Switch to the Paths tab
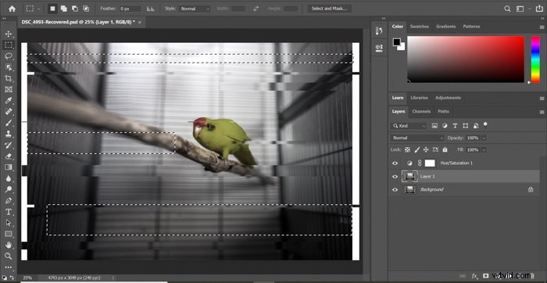Image resolution: width=547 pixels, height=283 pixels. (443, 112)
